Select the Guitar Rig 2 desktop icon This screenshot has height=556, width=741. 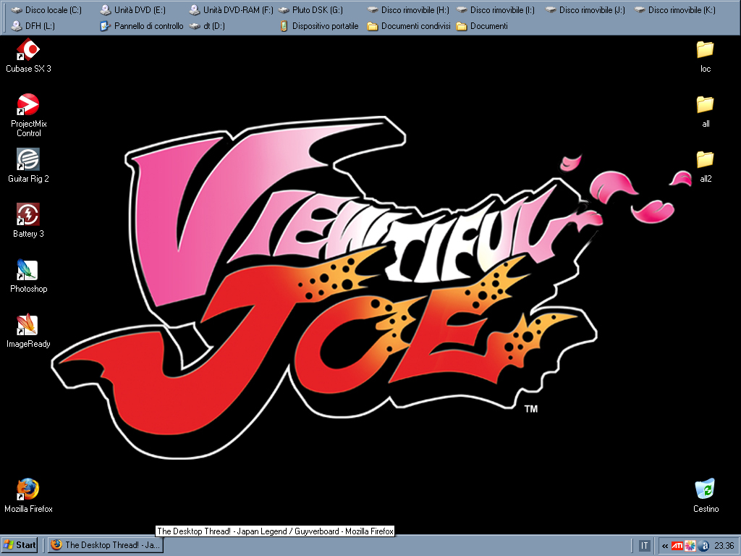pos(28,166)
